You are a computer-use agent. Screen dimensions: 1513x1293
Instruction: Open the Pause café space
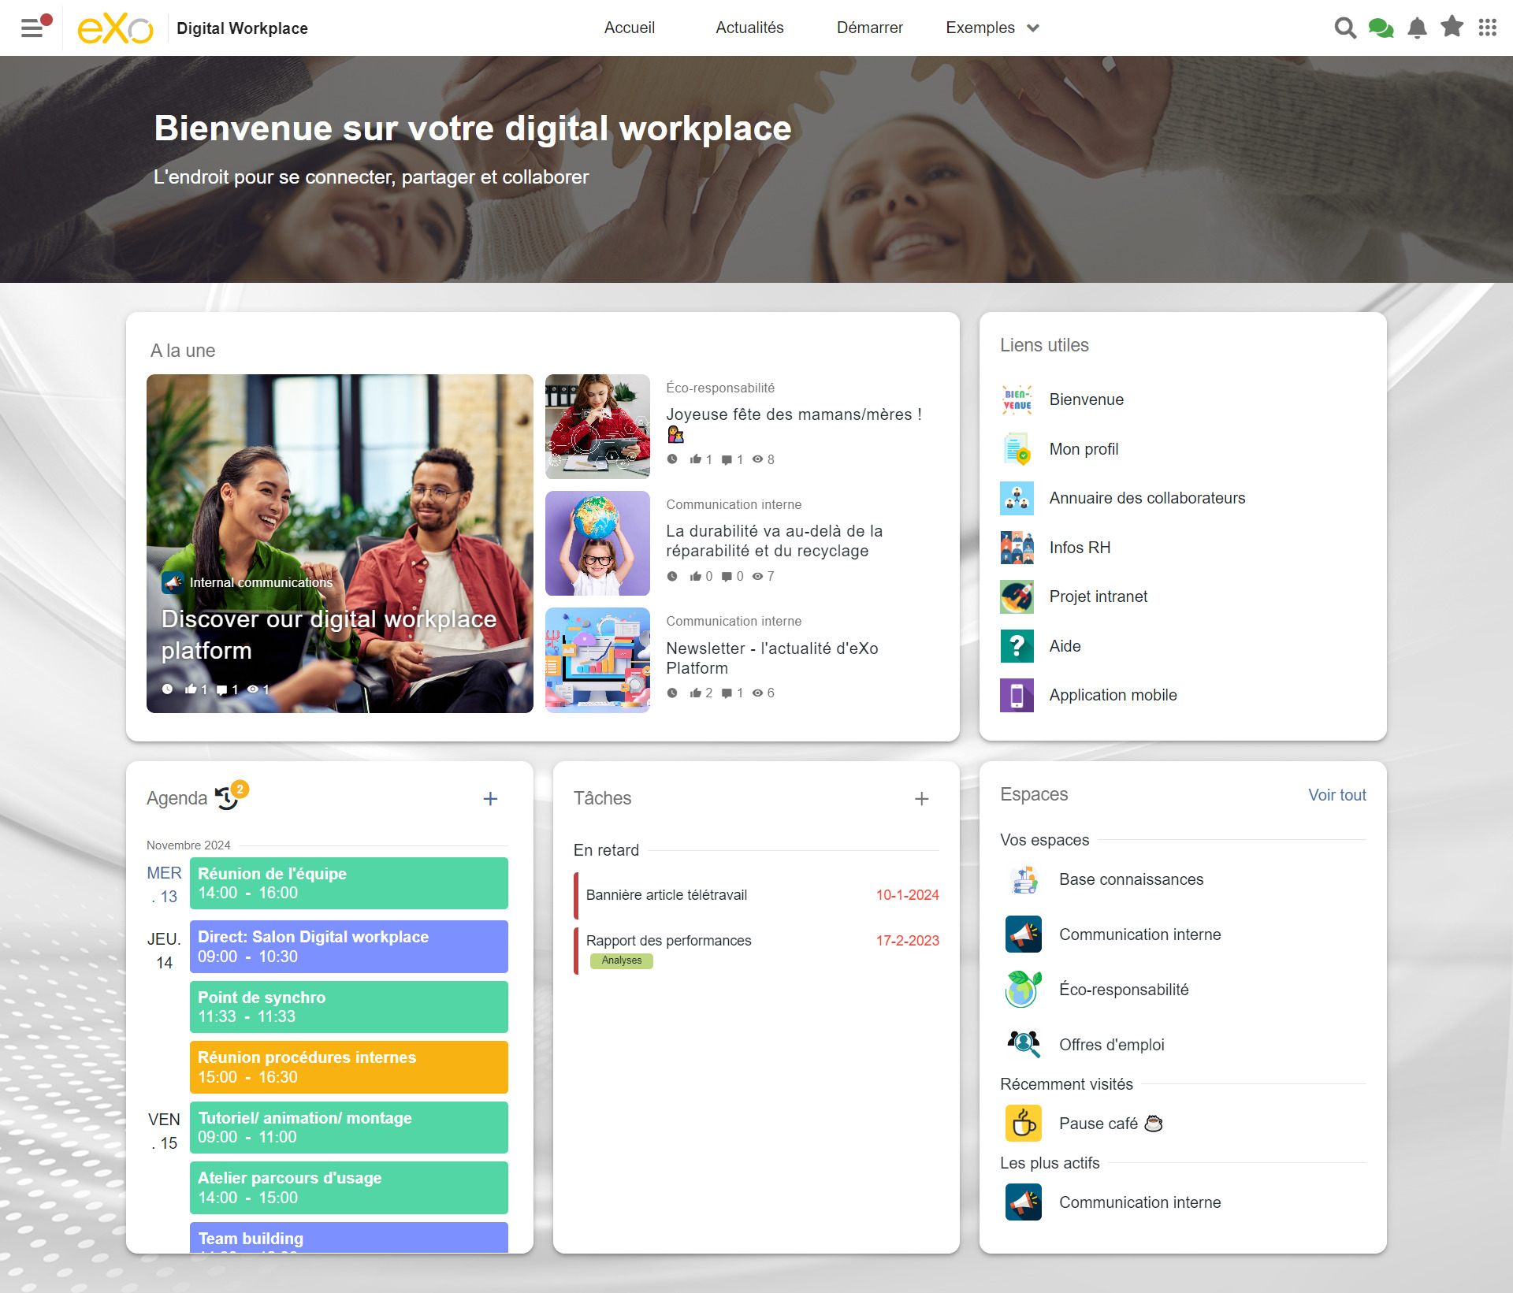click(x=1098, y=1124)
